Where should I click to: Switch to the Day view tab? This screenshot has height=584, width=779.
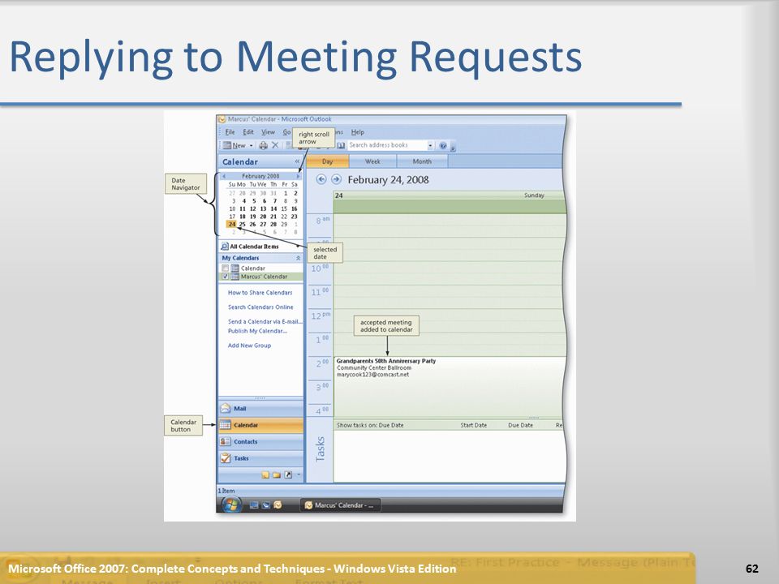click(x=327, y=161)
